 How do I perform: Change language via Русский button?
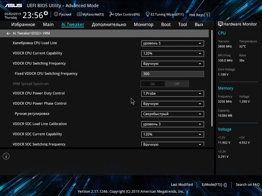[x=65, y=14]
